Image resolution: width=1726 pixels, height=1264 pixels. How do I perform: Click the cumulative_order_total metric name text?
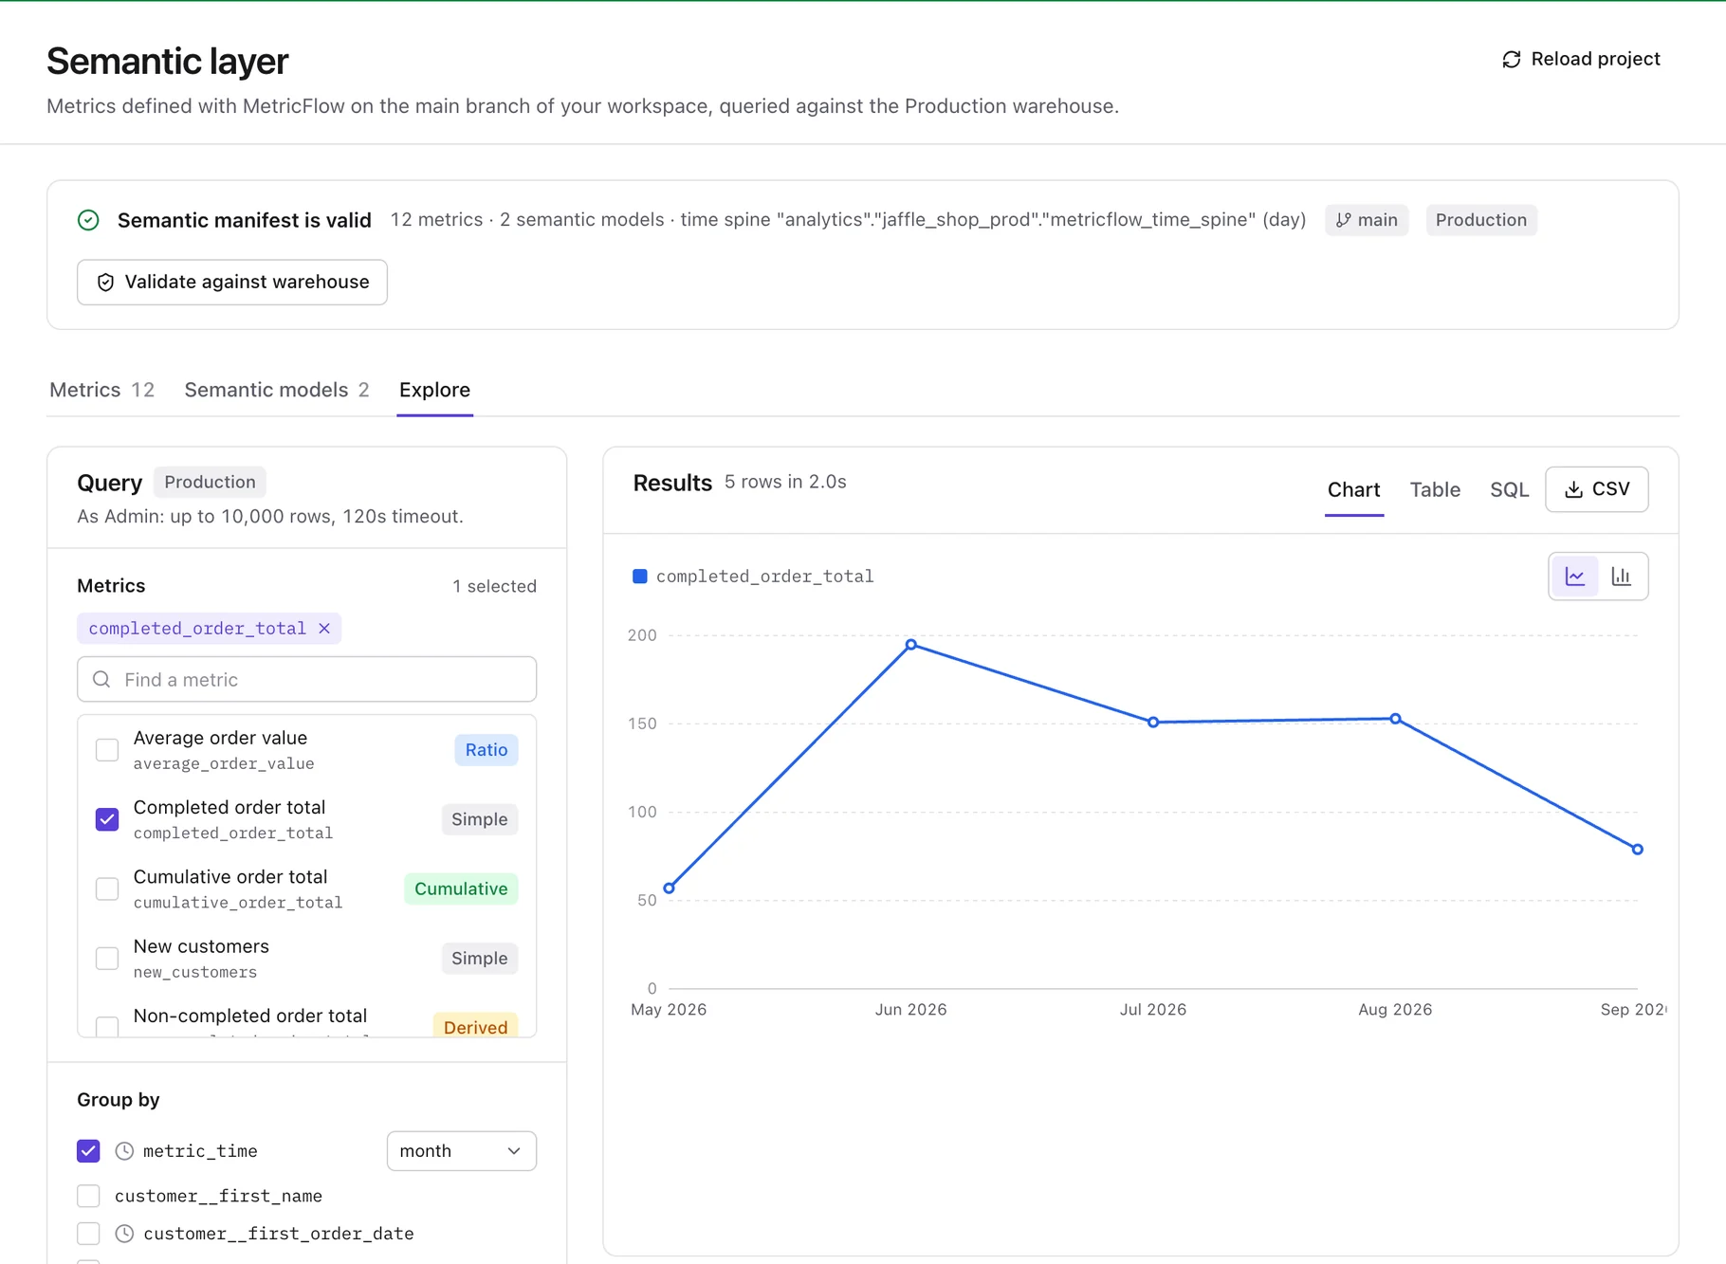[238, 903]
